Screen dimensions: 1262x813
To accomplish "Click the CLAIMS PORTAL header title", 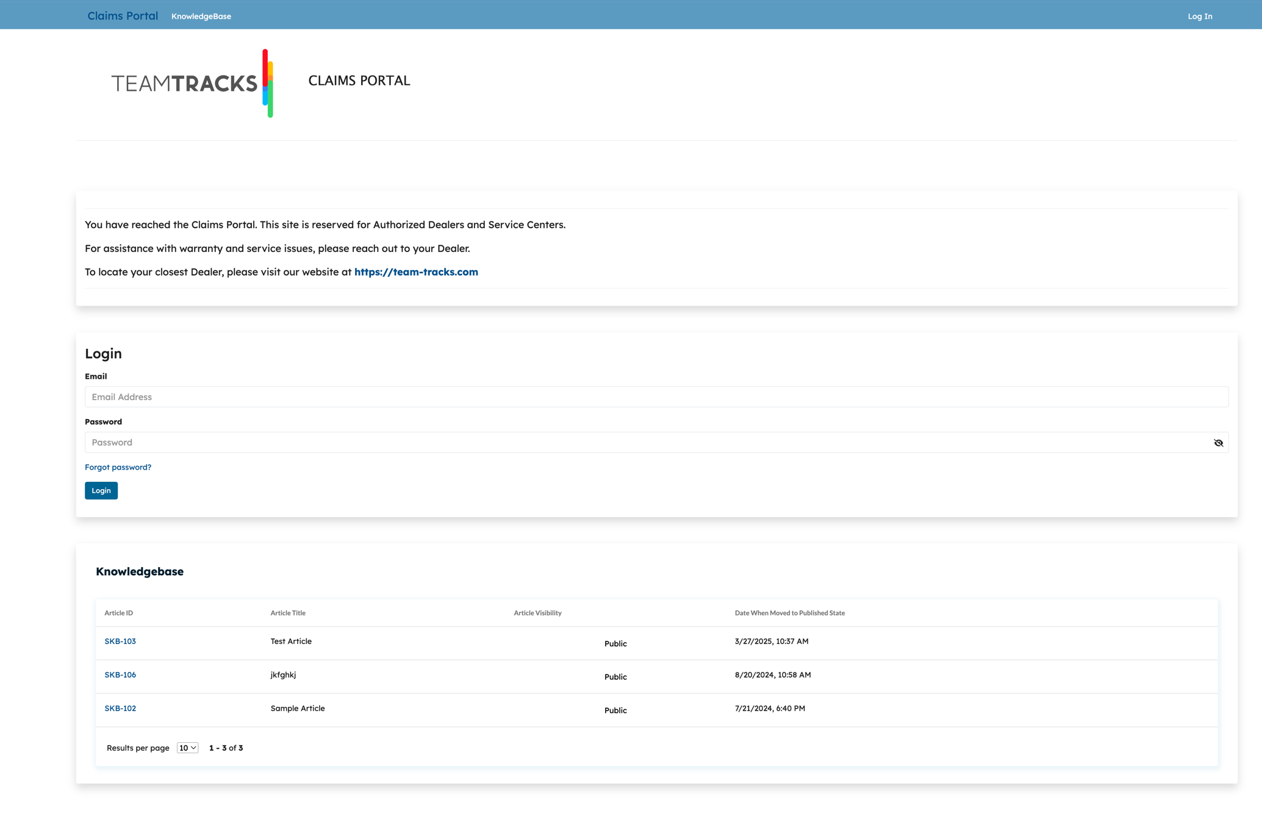I will pyautogui.click(x=359, y=81).
